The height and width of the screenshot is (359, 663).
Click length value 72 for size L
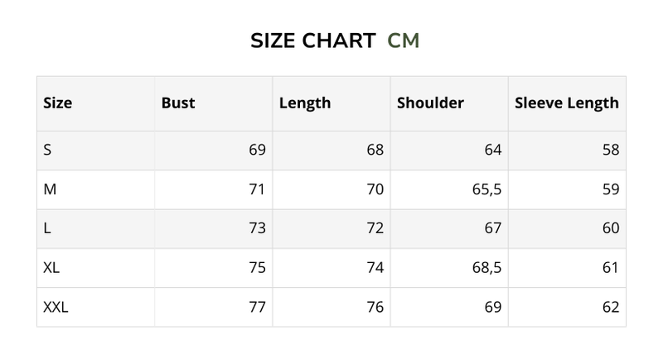point(375,228)
